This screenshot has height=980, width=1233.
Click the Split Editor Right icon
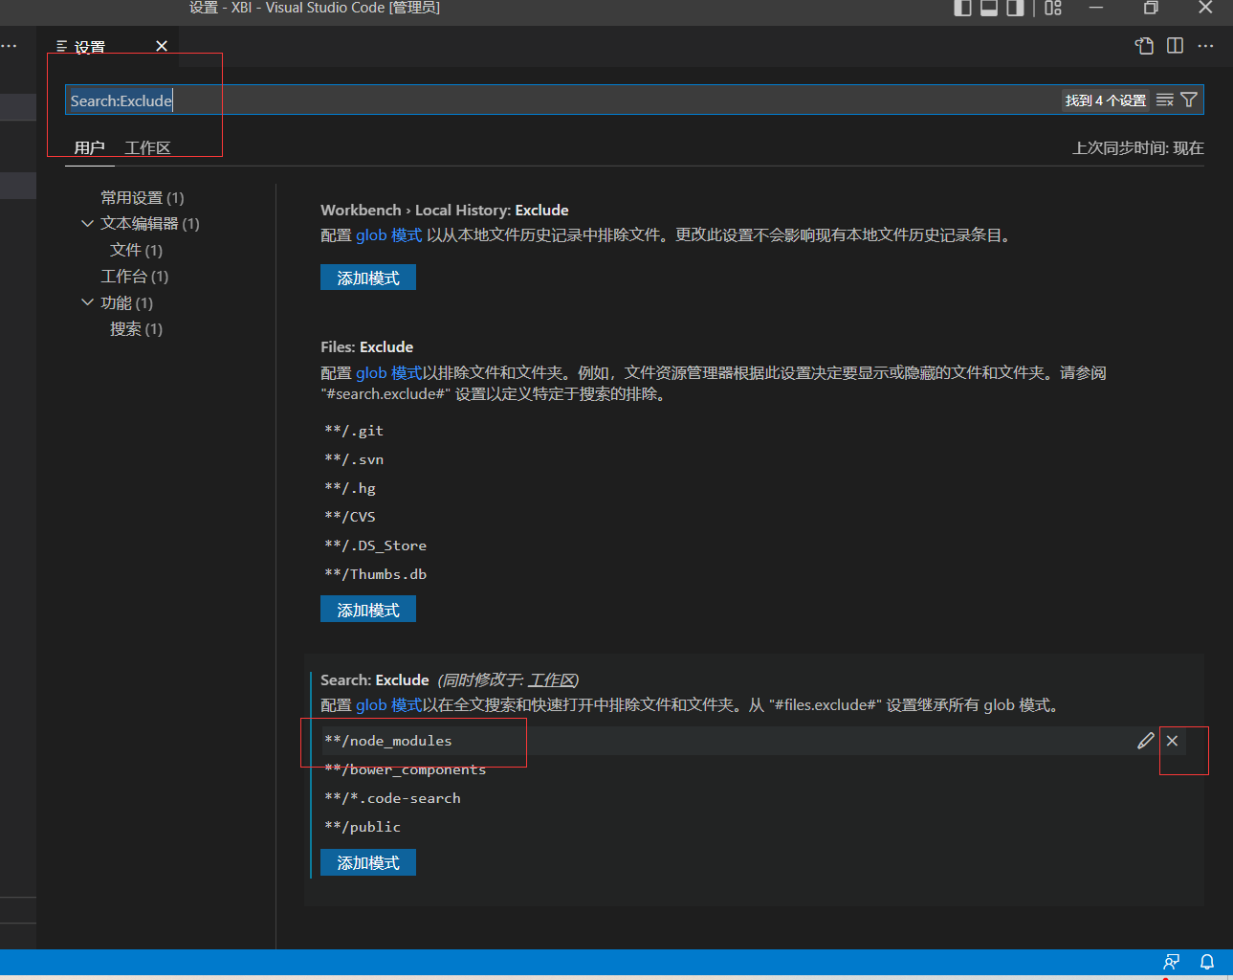tap(1175, 46)
